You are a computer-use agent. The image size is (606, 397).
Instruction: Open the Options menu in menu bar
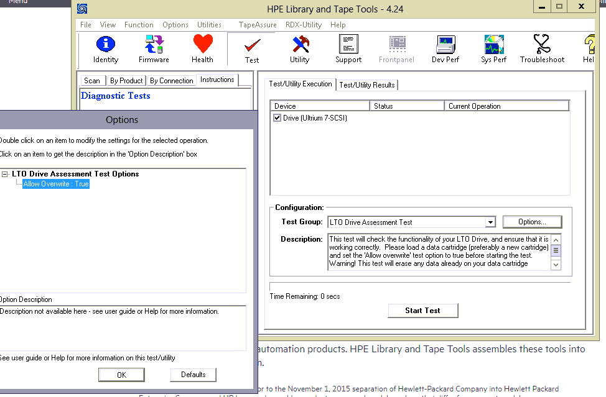[175, 25]
